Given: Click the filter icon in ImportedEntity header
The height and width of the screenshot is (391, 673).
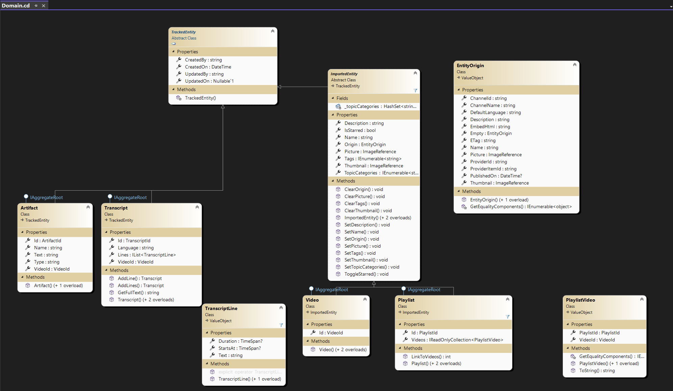Looking at the screenshot, I should pyautogui.click(x=415, y=90).
